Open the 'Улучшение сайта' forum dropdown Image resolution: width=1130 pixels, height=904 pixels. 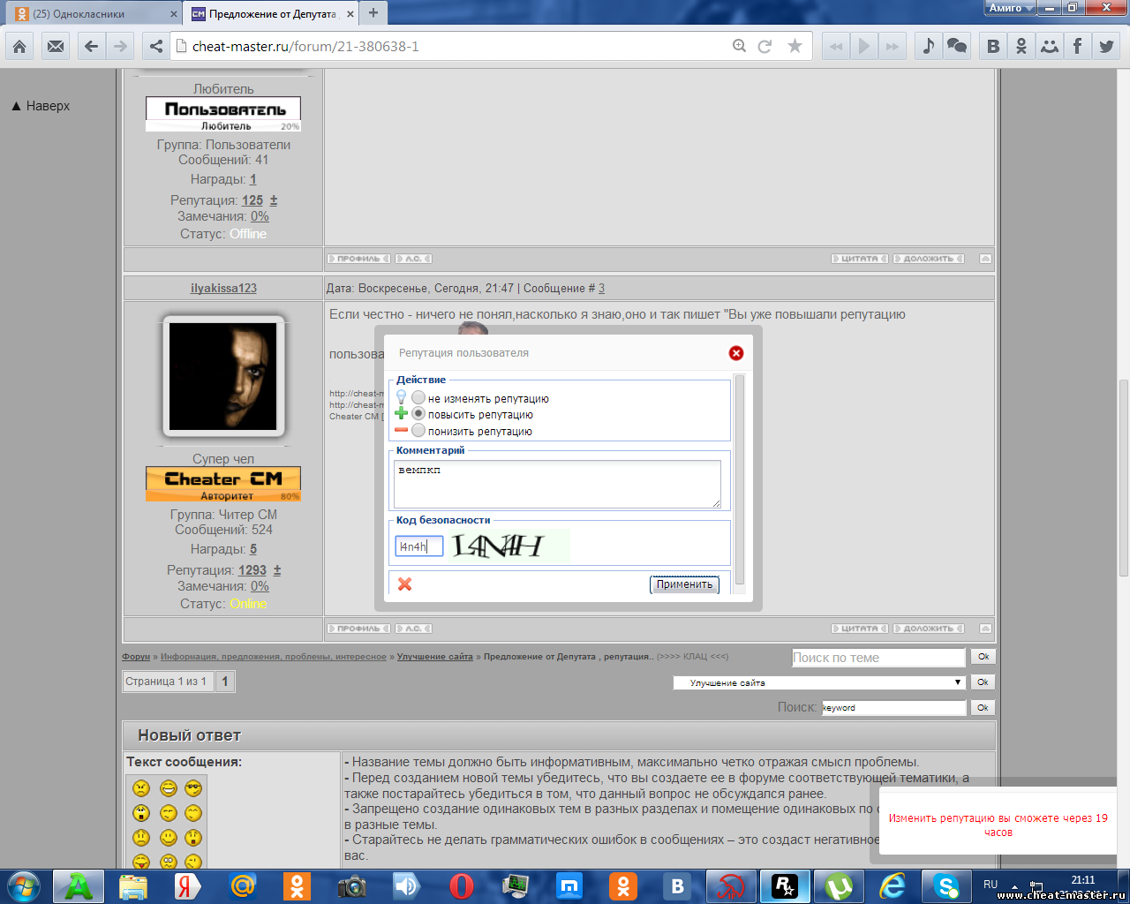point(817,682)
